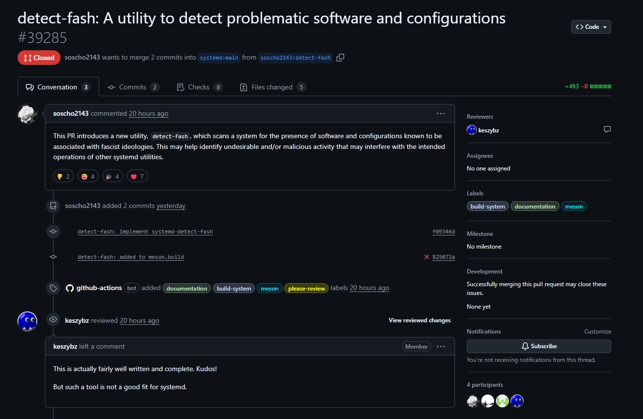Switch to the Commits tab
Image resolution: width=643 pixels, height=419 pixels.
click(133, 87)
